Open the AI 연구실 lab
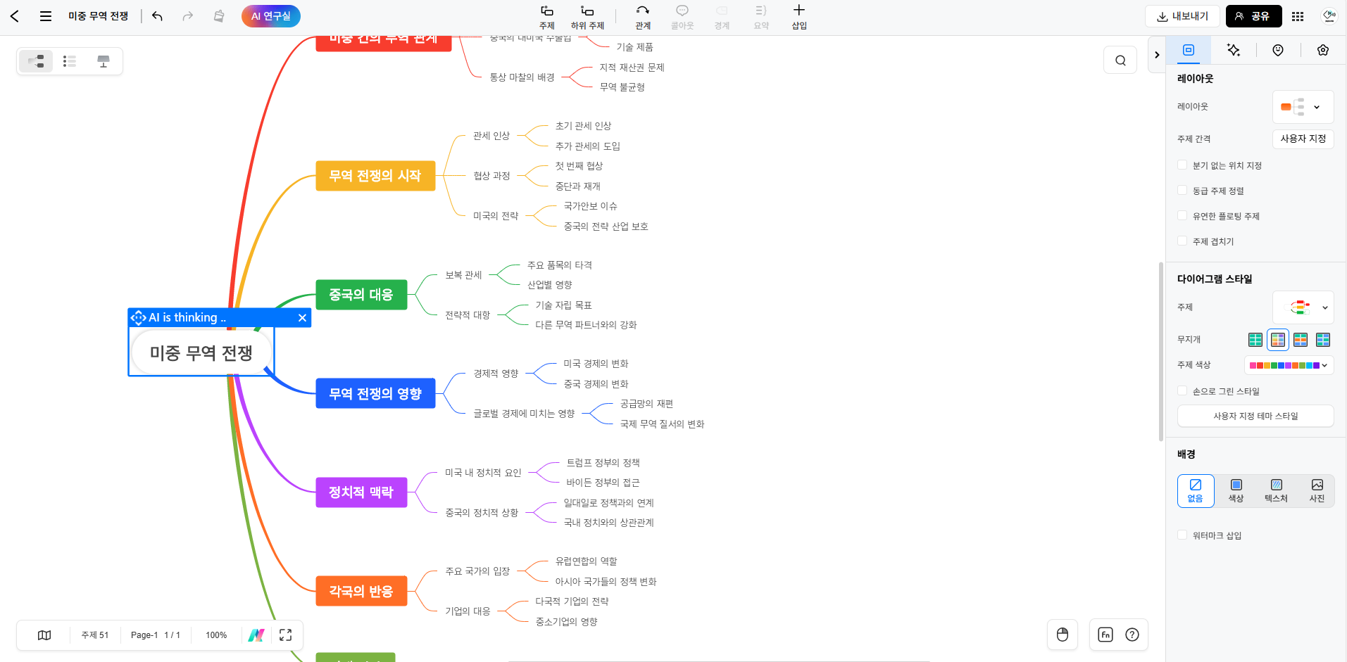This screenshot has height=662, width=1347. (x=271, y=16)
